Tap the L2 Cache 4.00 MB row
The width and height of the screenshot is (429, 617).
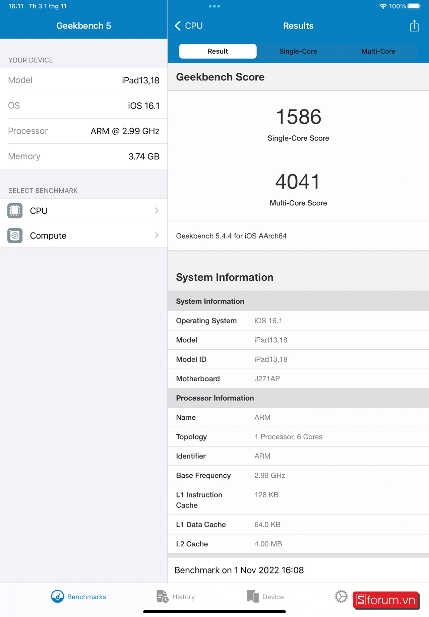pos(298,544)
